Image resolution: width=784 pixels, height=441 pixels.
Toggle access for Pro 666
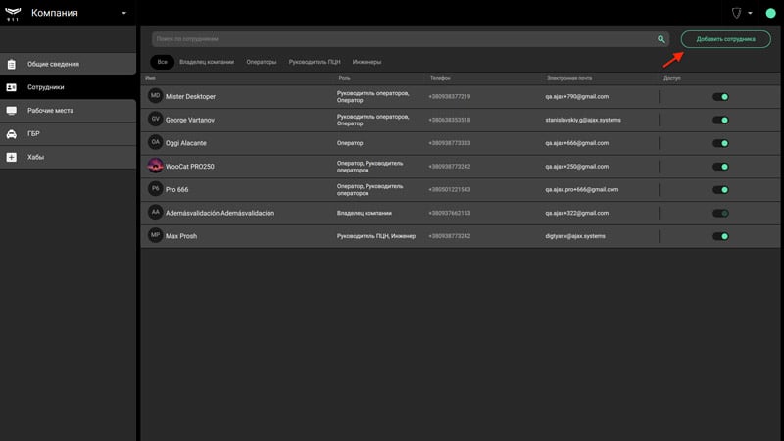[720, 189]
